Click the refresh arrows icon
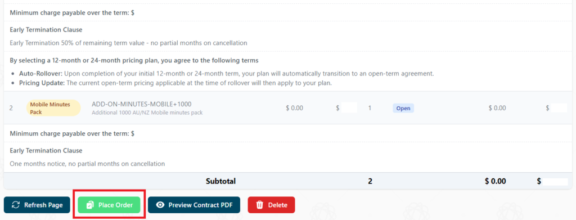 16,205
